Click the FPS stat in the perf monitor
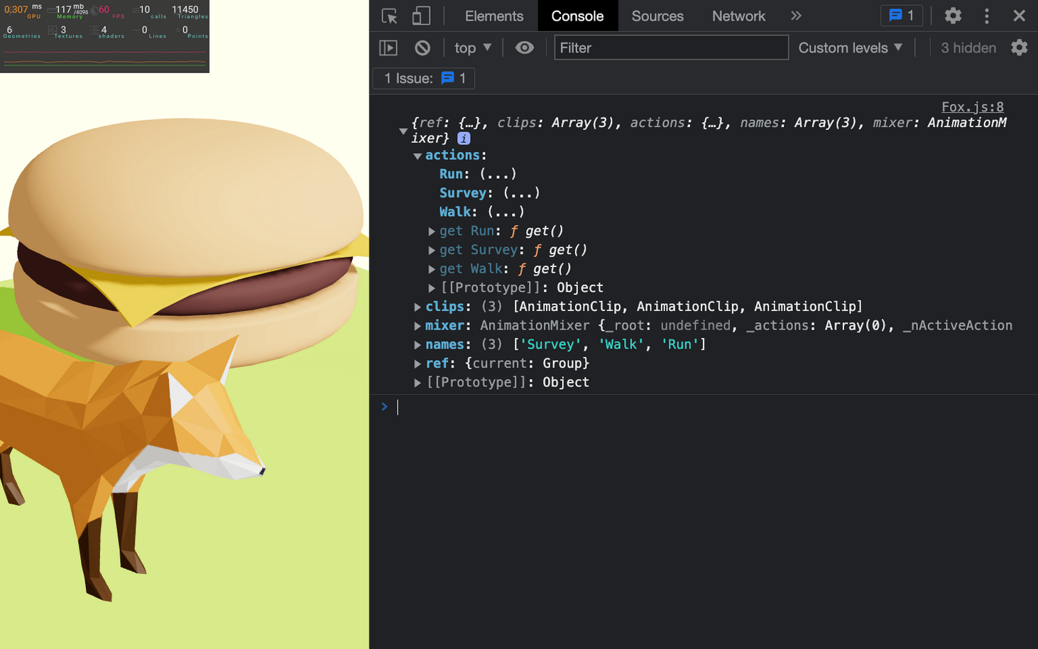The image size is (1038, 649). coord(109,11)
